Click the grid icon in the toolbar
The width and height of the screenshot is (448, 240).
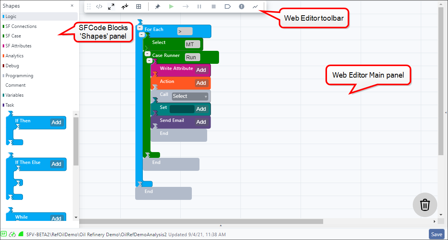(139, 6)
